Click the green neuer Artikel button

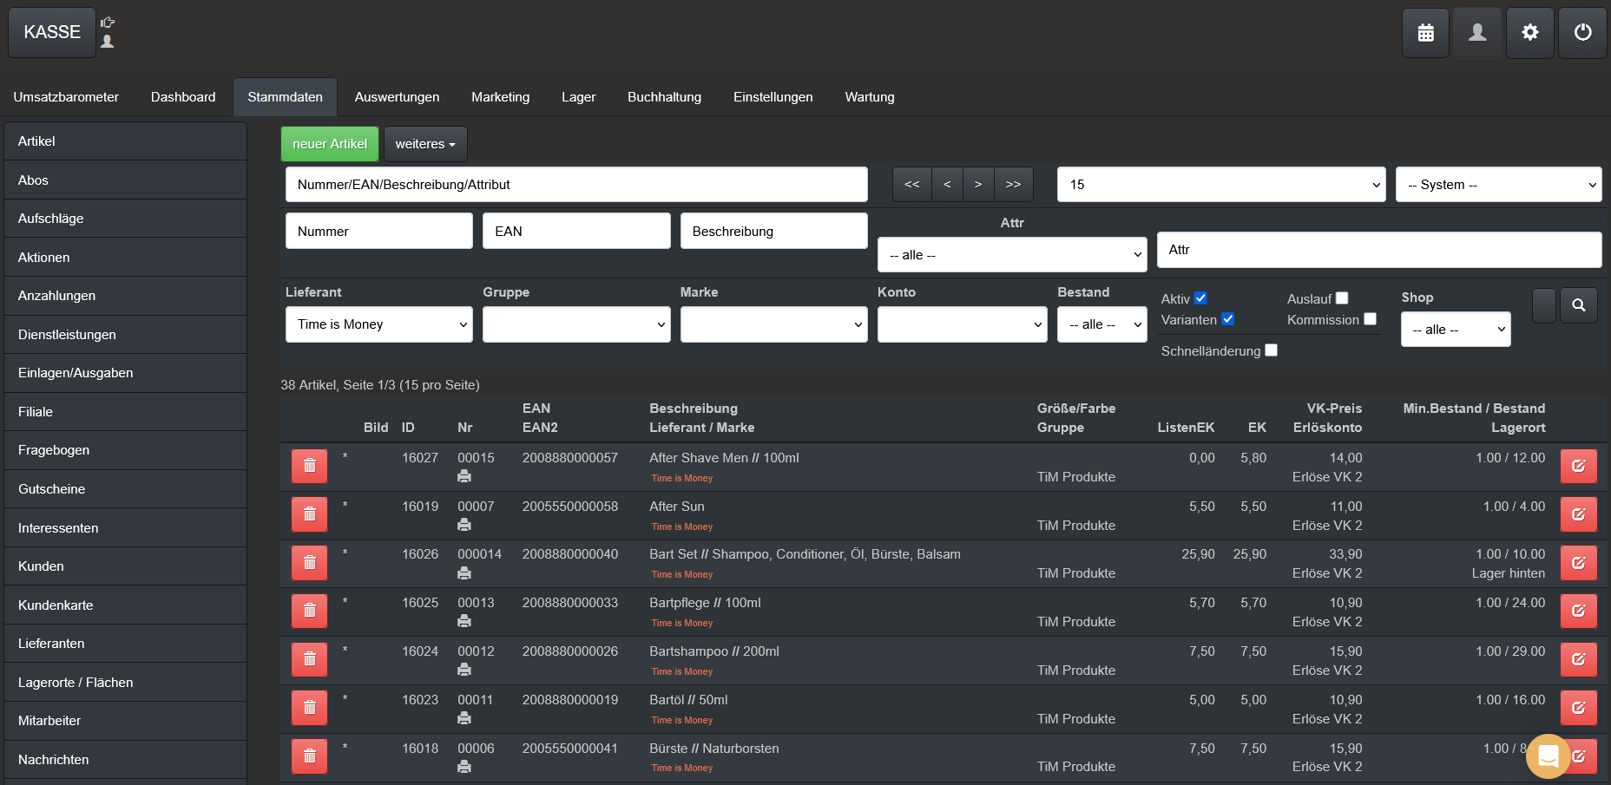pyautogui.click(x=330, y=144)
